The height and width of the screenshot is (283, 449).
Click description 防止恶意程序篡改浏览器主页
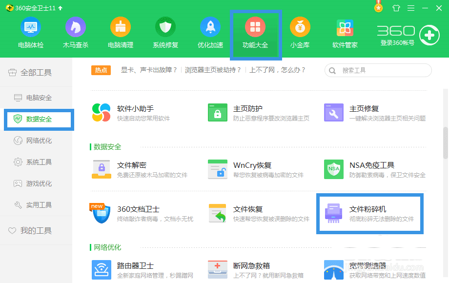[x=271, y=119]
